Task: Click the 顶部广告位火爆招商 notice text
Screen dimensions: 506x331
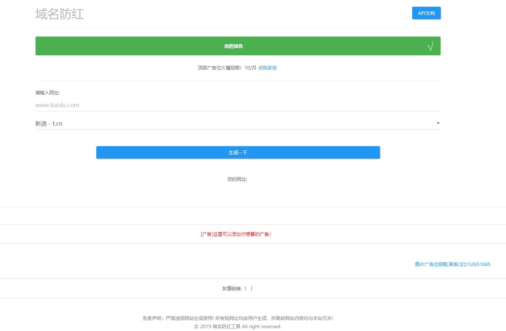Action: (227, 68)
